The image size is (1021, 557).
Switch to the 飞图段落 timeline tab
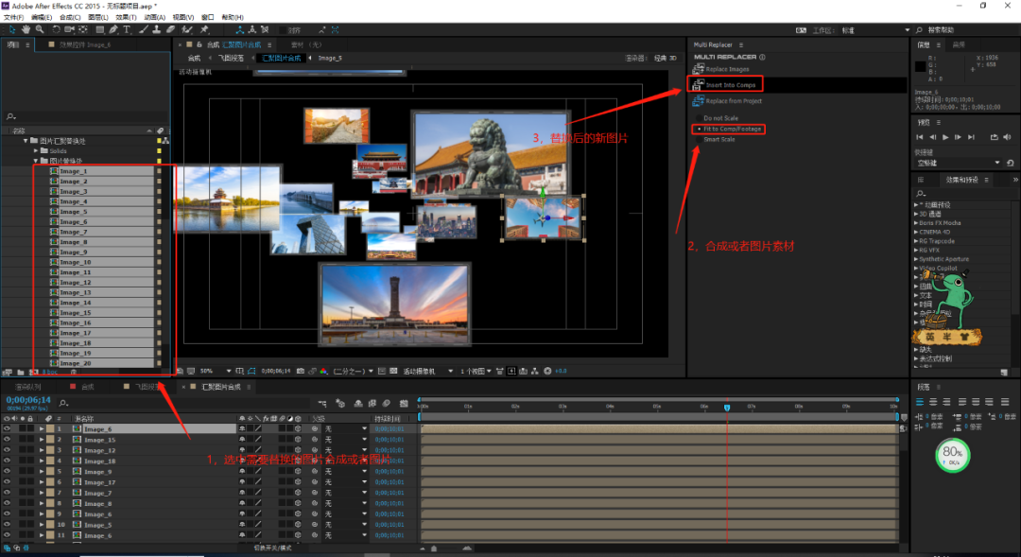(147, 387)
